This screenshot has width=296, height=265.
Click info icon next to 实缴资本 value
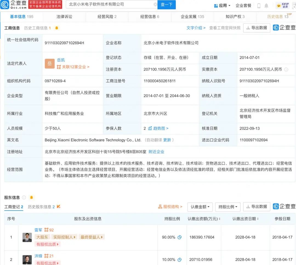pos(286,69)
